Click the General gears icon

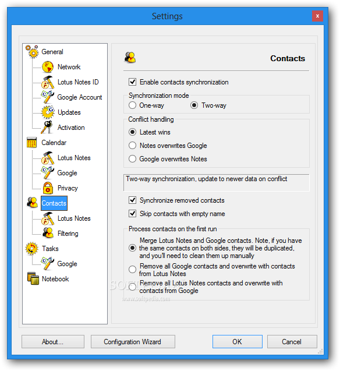click(32, 52)
